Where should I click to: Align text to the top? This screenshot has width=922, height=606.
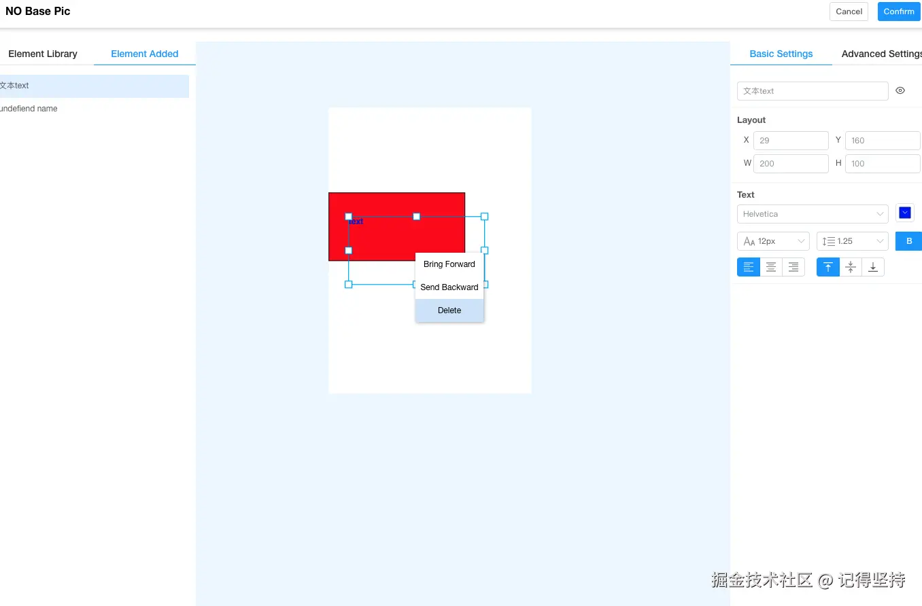[x=828, y=267]
